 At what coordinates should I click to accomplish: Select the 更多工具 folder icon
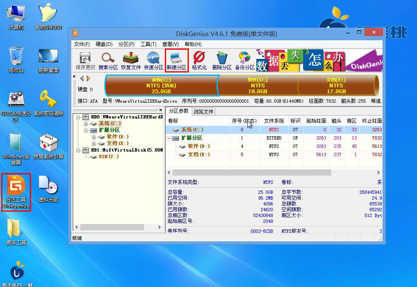point(16,232)
